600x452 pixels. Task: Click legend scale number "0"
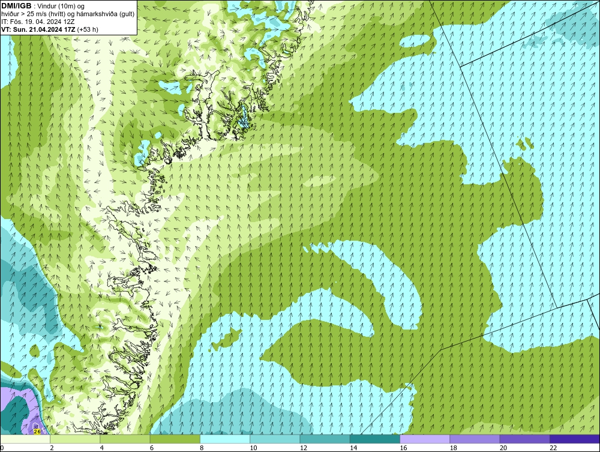[2, 448]
